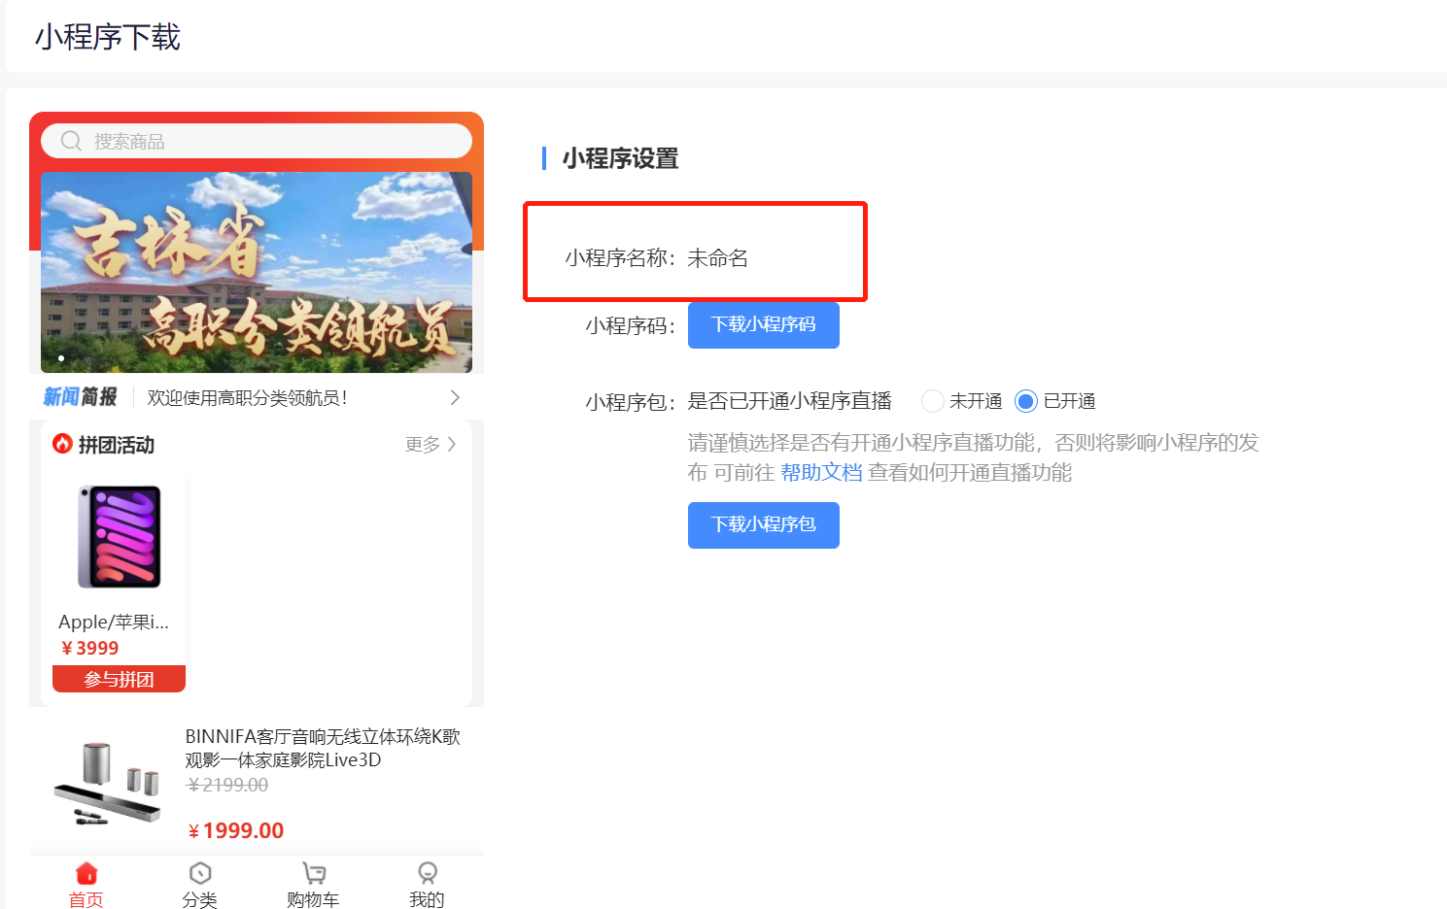1447x909 pixels.
Task: Click the flame icon beside 拼团活动
Action: 63,444
